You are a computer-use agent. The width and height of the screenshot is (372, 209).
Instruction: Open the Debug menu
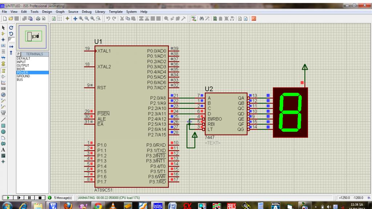[86, 12]
